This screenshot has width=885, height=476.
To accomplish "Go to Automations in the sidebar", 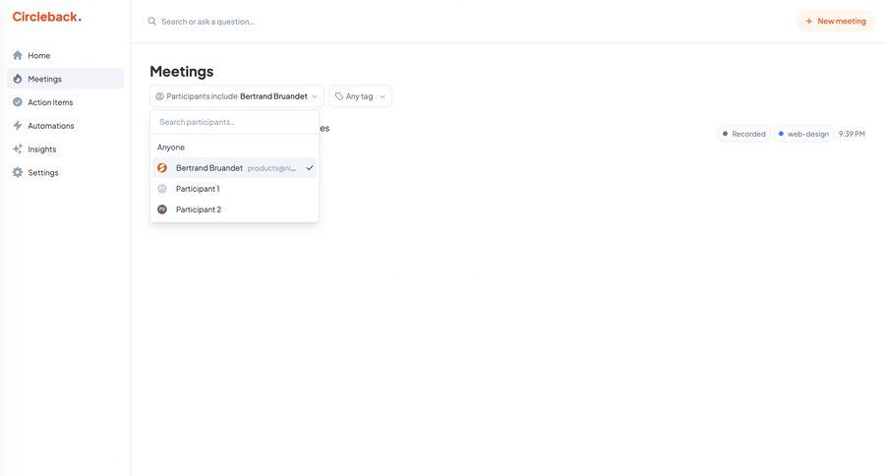I will coord(51,126).
